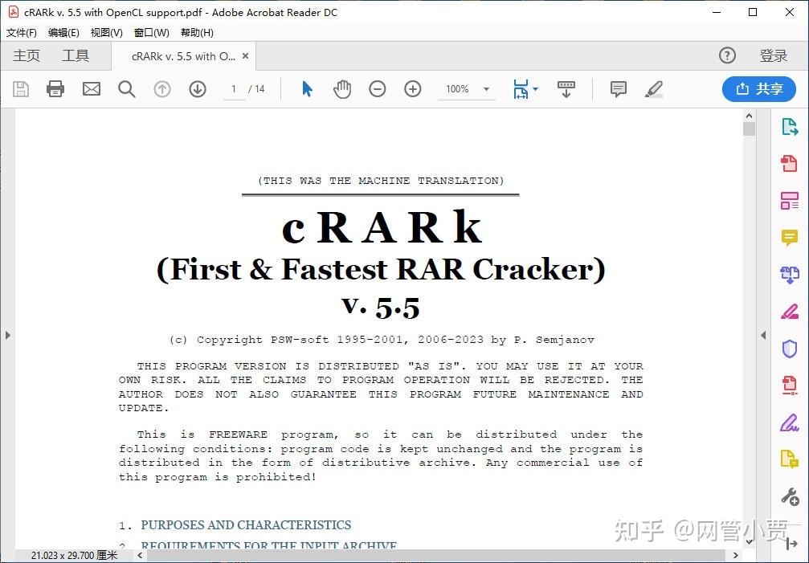Follow the PURPOSES AND CHARACTERISTICS link
The width and height of the screenshot is (809, 563).
pyautogui.click(x=246, y=525)
